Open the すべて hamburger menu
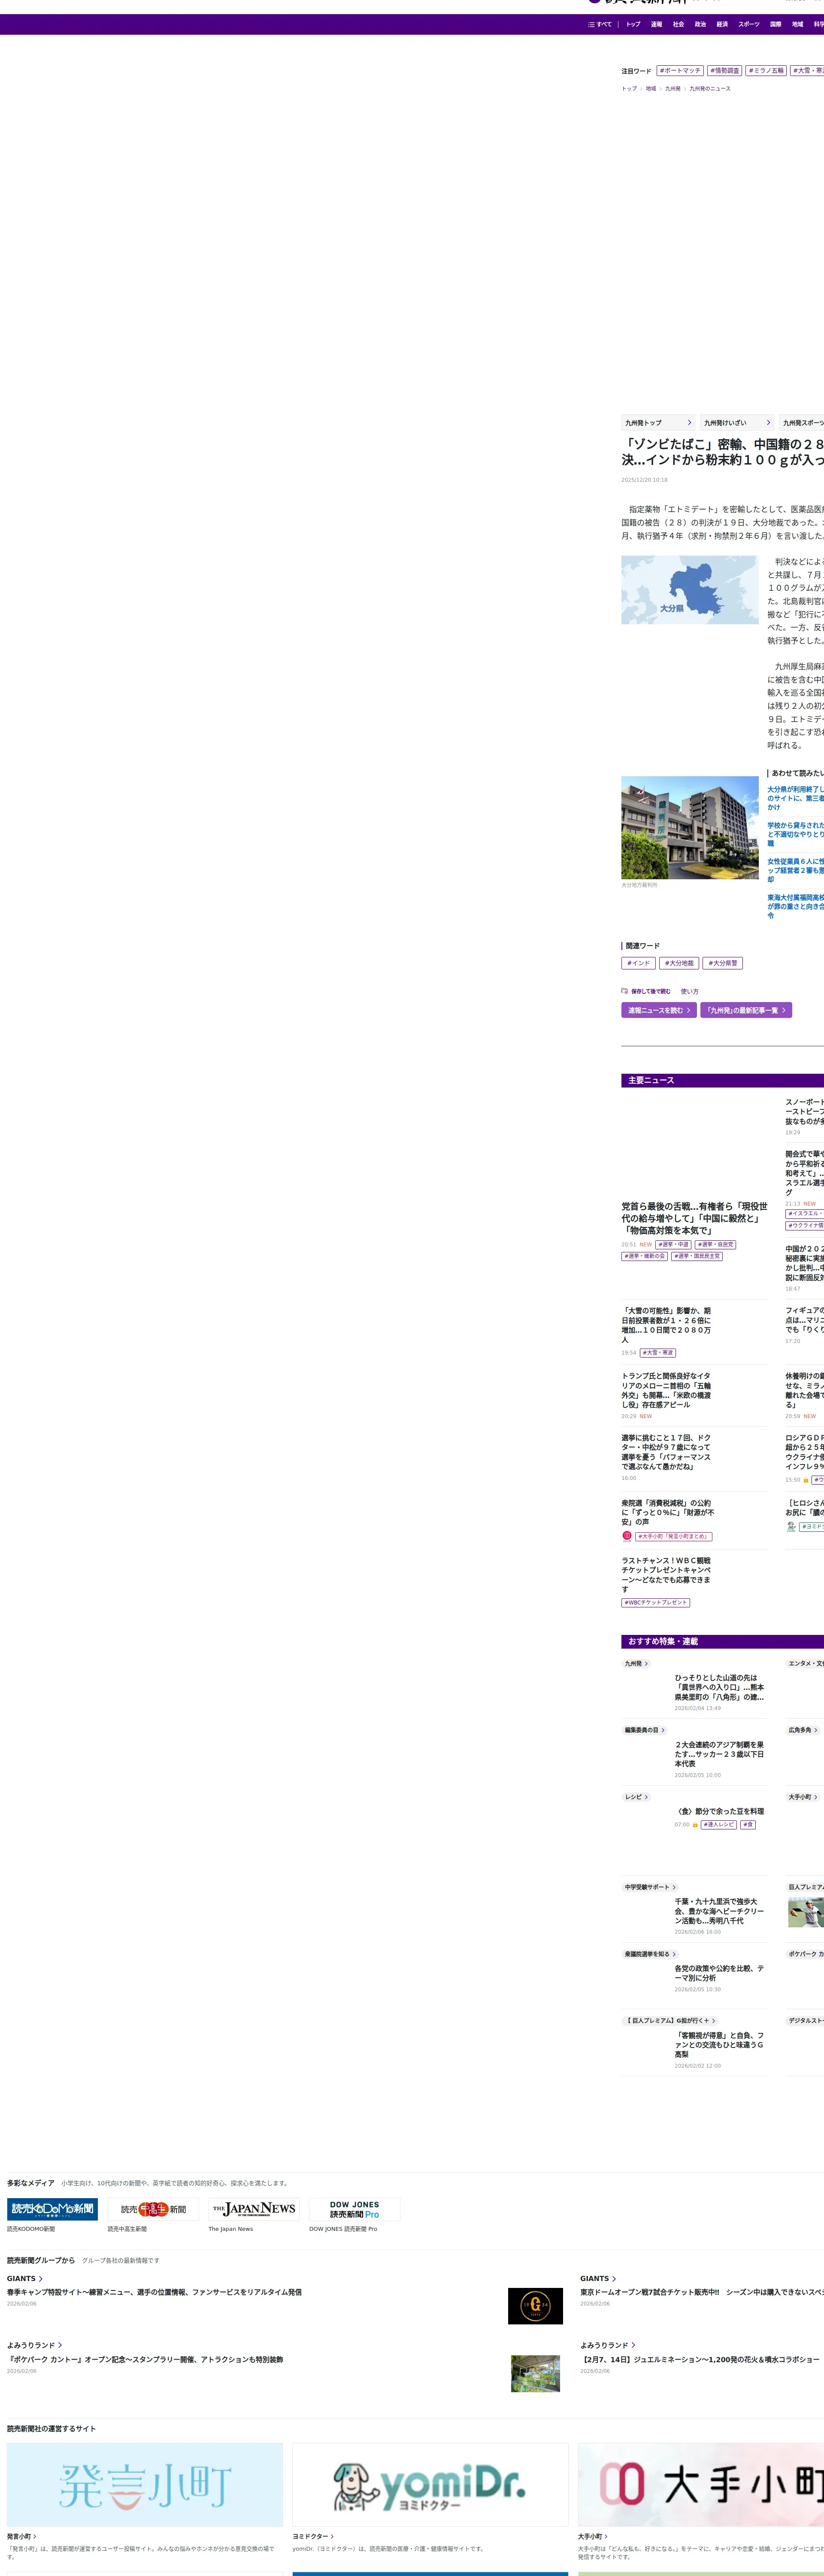The image size is (824, 2576). click(600, 24)
